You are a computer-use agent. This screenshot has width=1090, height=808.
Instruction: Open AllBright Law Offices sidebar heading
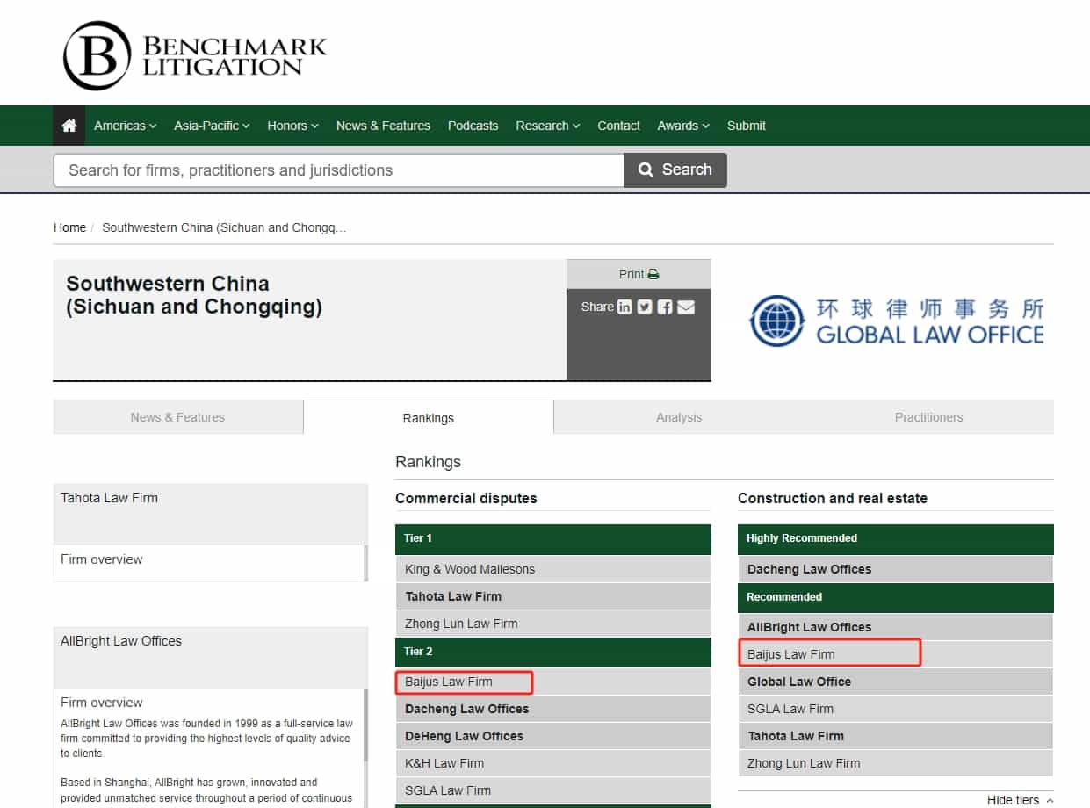click(121, 641)
